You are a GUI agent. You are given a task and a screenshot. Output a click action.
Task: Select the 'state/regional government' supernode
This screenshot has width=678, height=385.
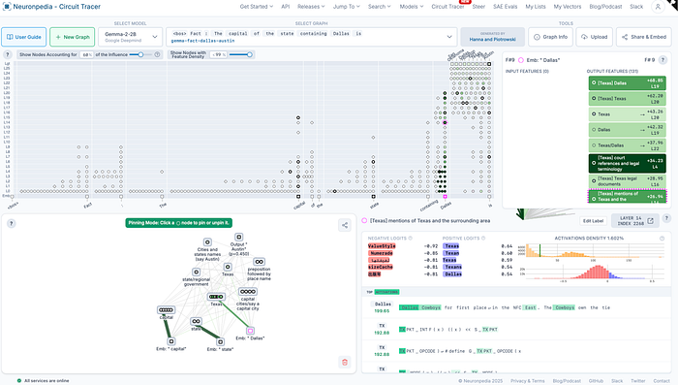(x=197, y=272)
